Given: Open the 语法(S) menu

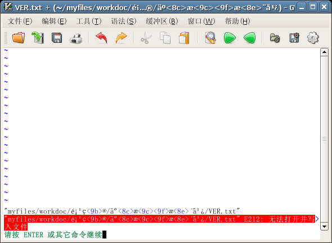Looking at the screenshot, I should 124,21.
